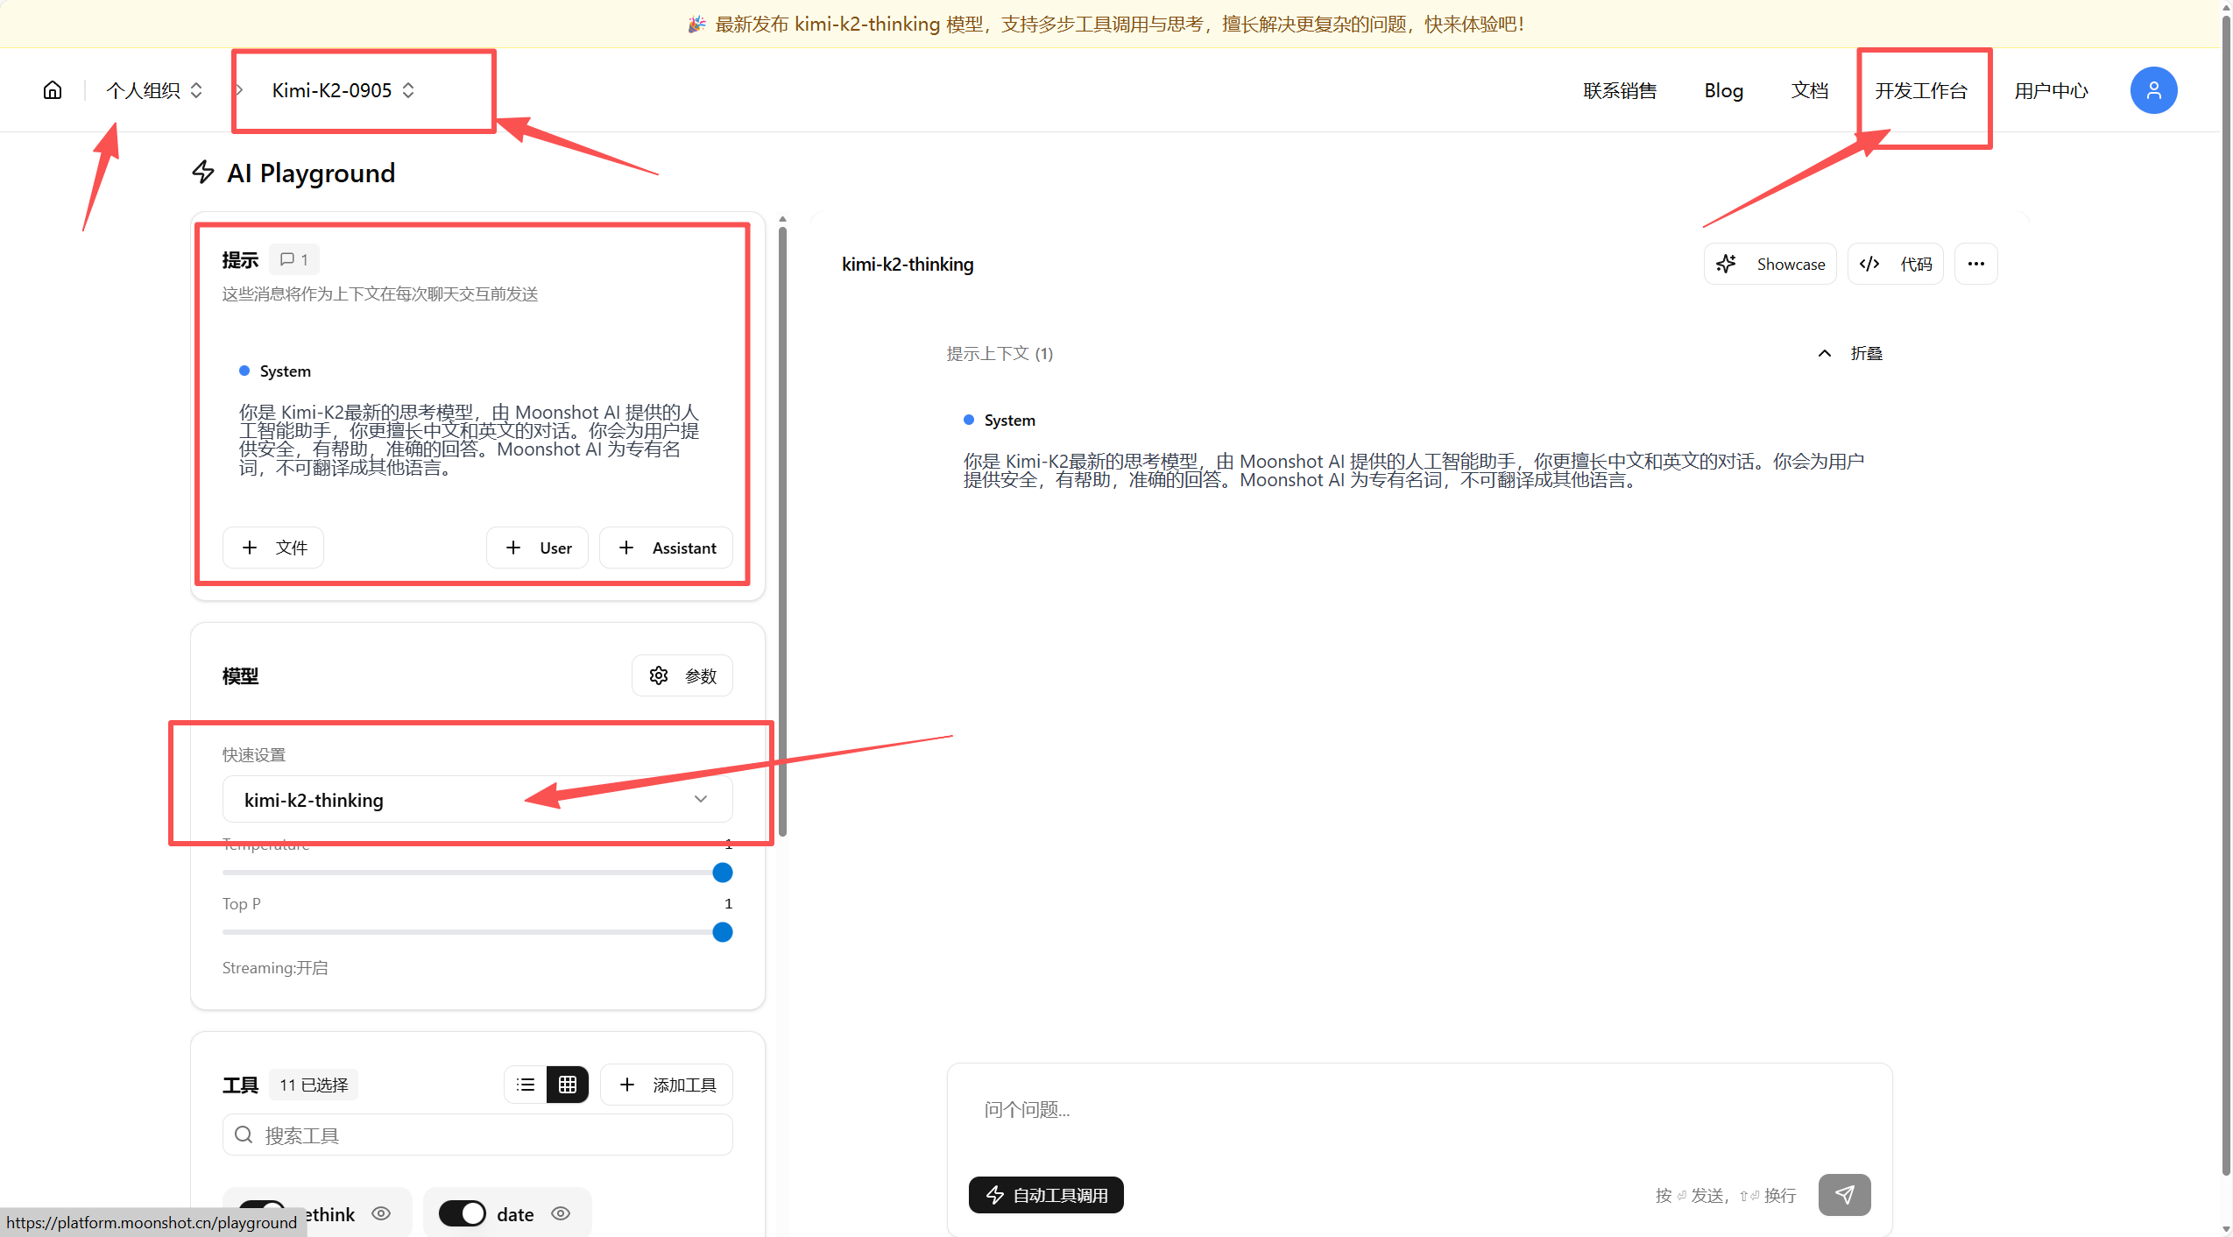Toggle the date tool switch
Viewport: 2233px width, 1237px height.
(463, 1212)
